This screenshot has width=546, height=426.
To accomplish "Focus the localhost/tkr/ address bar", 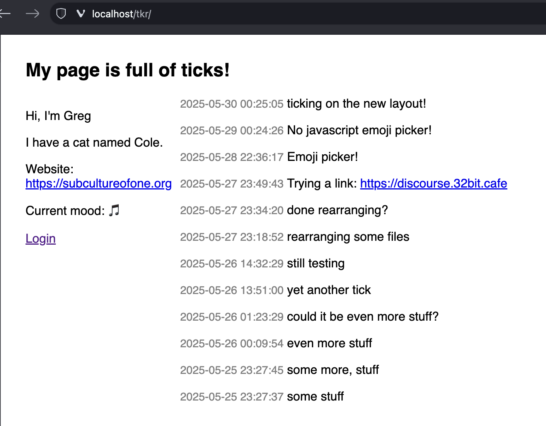I will pyautogui.click(x=298, y=14).
